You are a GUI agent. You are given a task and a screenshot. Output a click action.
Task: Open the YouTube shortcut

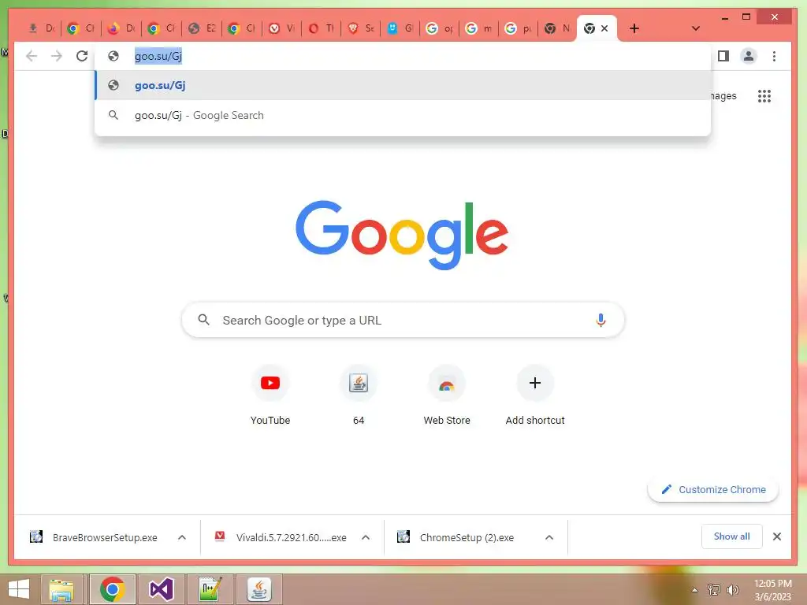270,395
